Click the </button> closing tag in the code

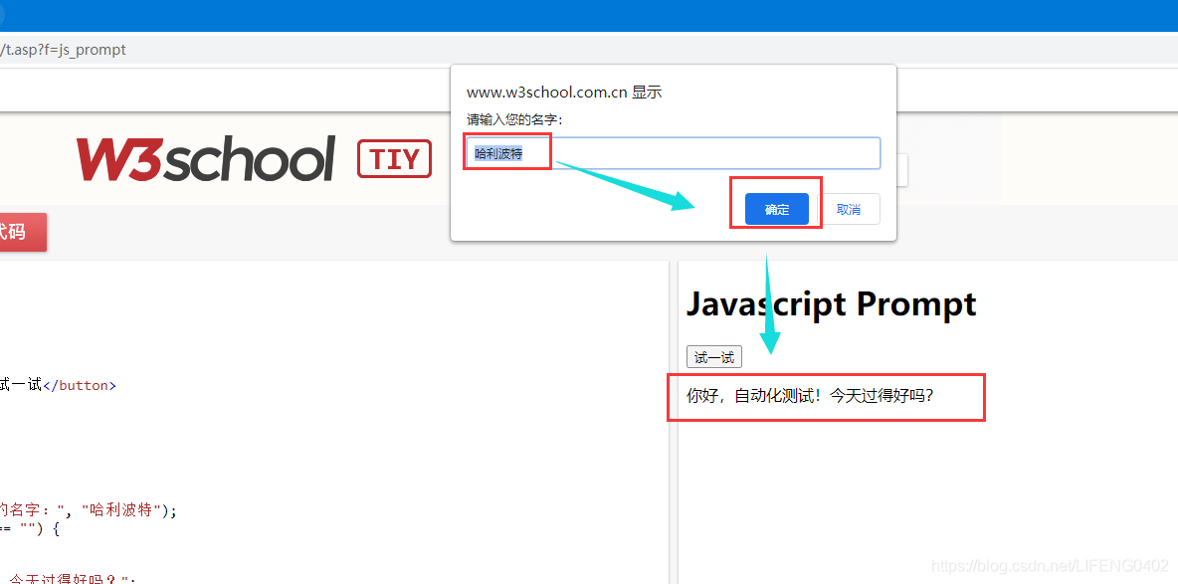(x=80, y=386)
